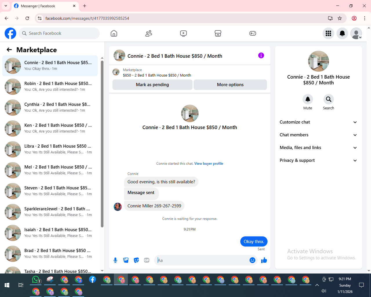Expand Media, files and links section

coord(318,148)
